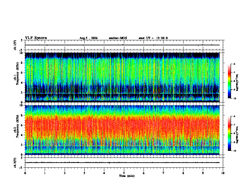Select the "station=MOS" header label
Screen dimensions: 251x194
click(x=118, y=38)
